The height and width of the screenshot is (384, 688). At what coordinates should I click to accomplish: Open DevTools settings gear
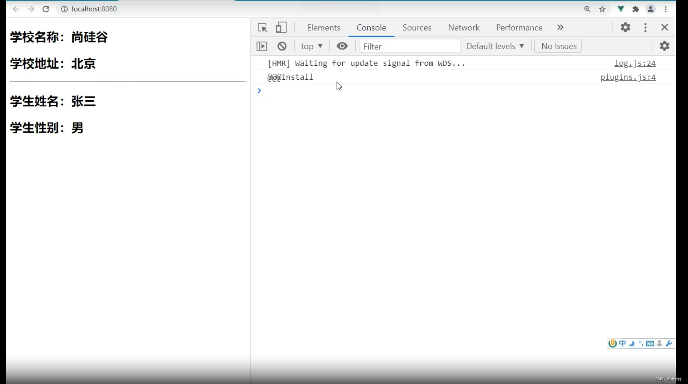(x=625, y=27)
